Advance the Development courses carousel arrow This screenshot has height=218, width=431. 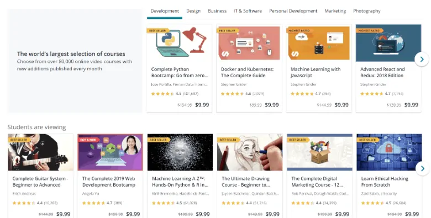422,59
